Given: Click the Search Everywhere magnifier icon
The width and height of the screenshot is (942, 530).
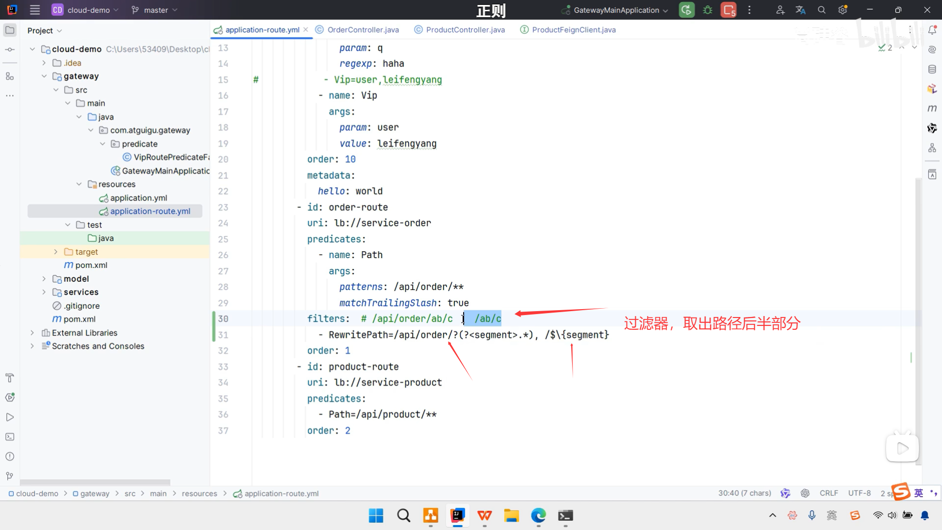Looking at the screenshot, I should click(x=822, y=10).
